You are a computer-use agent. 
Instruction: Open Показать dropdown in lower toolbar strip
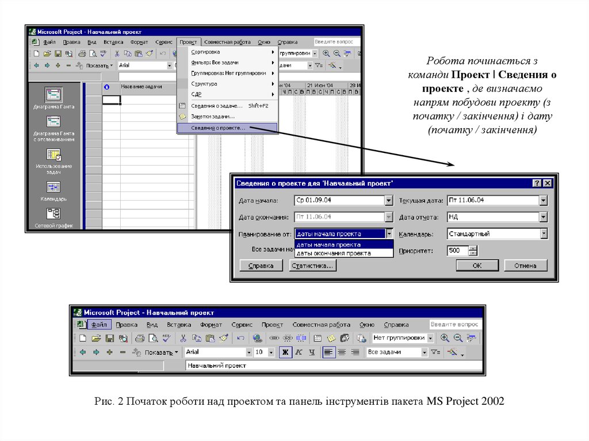[x=162, y=352]
